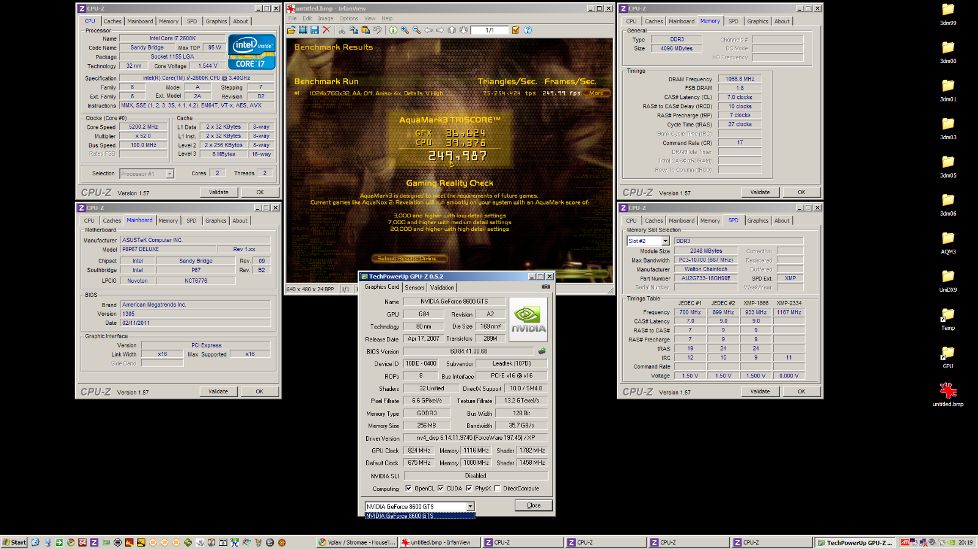Image resolution: width=978 pixels, height=549 pixels.
Task: Open the Image menu in IrfanView
Action: coord(326,18)
